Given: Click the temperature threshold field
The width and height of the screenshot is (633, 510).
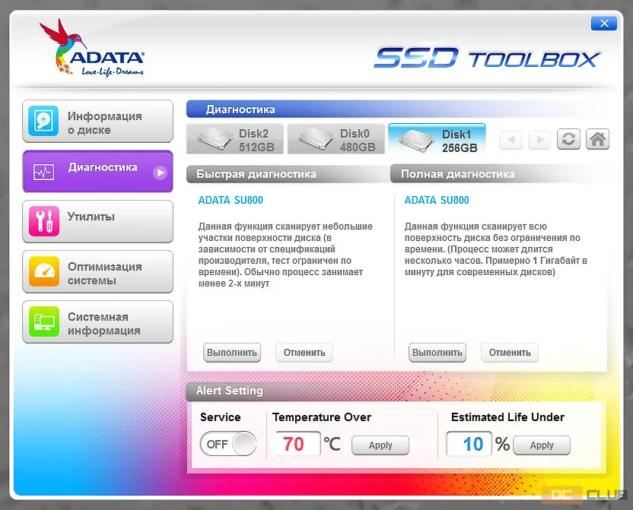Looking at the screenshot, I should 297,444.
